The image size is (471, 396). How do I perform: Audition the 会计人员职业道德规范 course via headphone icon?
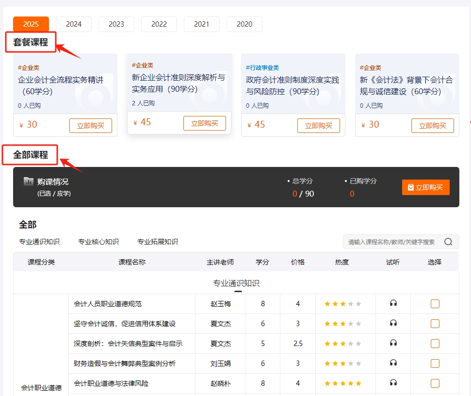(393, 303)
